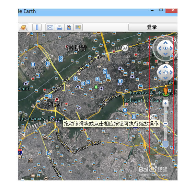
Task: Click the red place dot above 纽约
Action: 57,99
